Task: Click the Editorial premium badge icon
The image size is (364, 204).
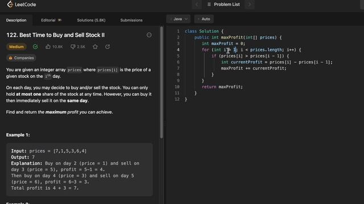Action: 60,20
